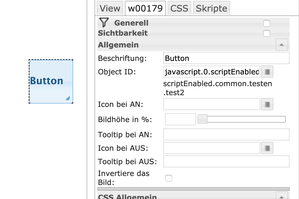Focus the Object ID input field
Screen dimensions: 299x199
212,72
